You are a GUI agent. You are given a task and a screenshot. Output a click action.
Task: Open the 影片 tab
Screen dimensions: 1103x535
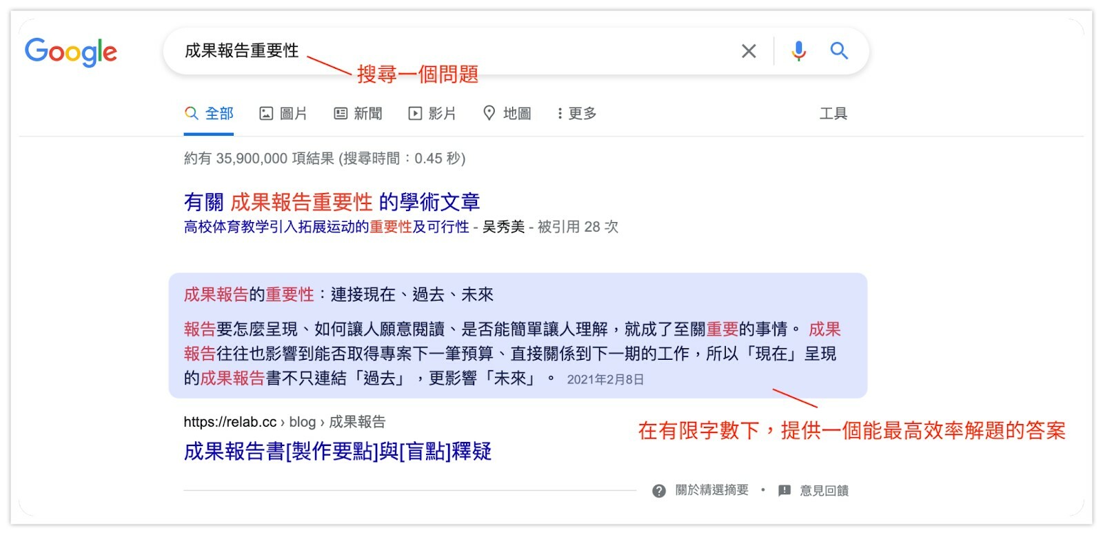tap(432, 114)
